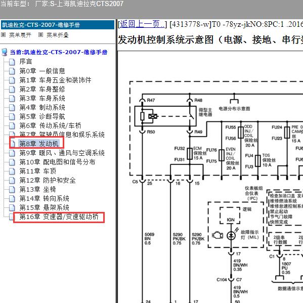The image size is (303, 303).
Task: Click page icon beside 第6章 传动系统/车桥
Action: point(12,126)
